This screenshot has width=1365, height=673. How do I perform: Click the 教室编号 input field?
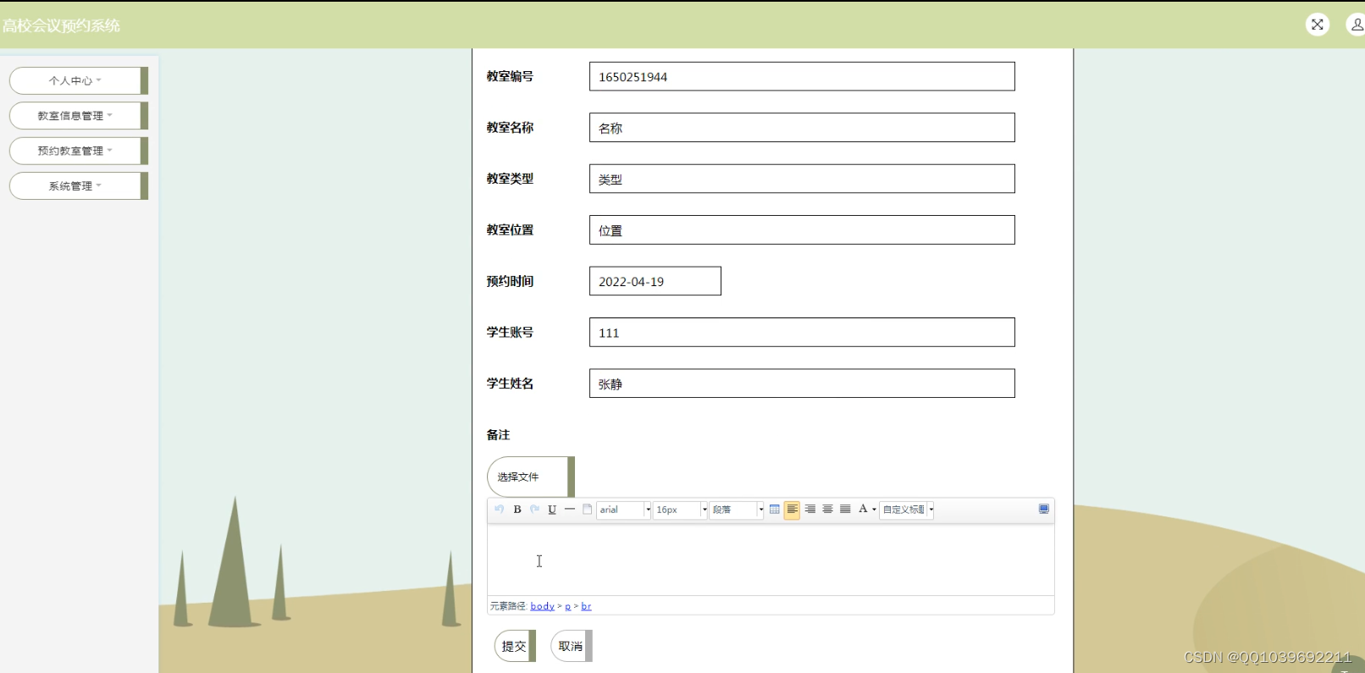(802, 76)
